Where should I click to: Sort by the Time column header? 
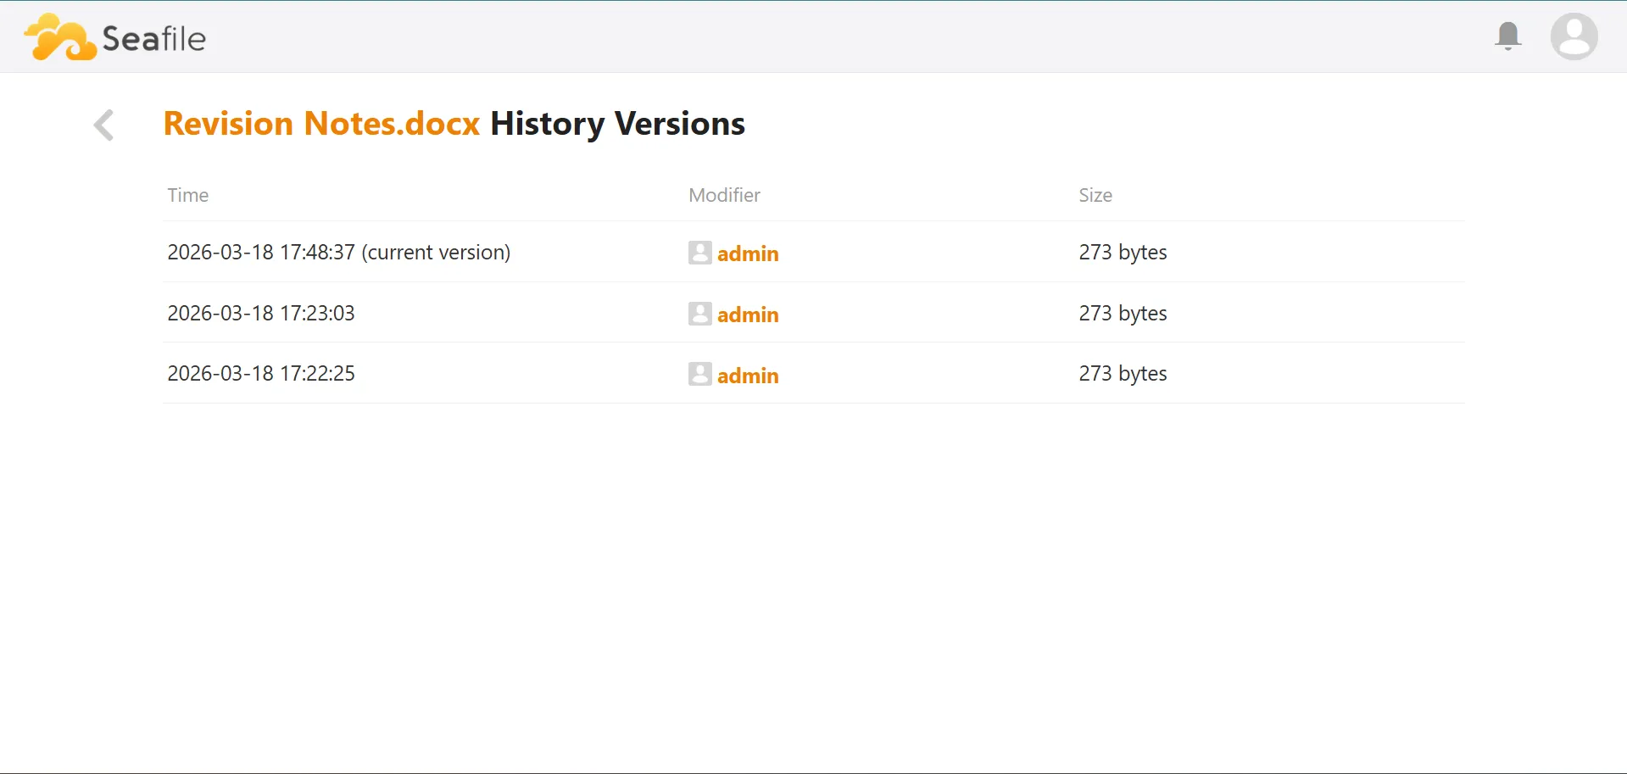pos(187,194)
